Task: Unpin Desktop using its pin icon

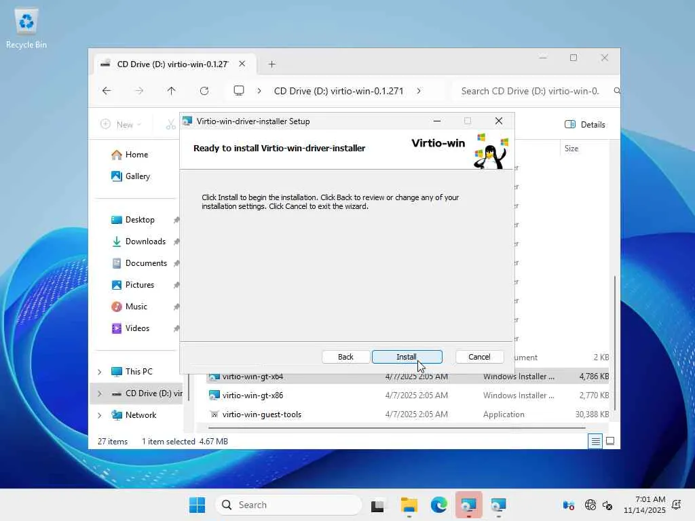Action: [176, 220]
